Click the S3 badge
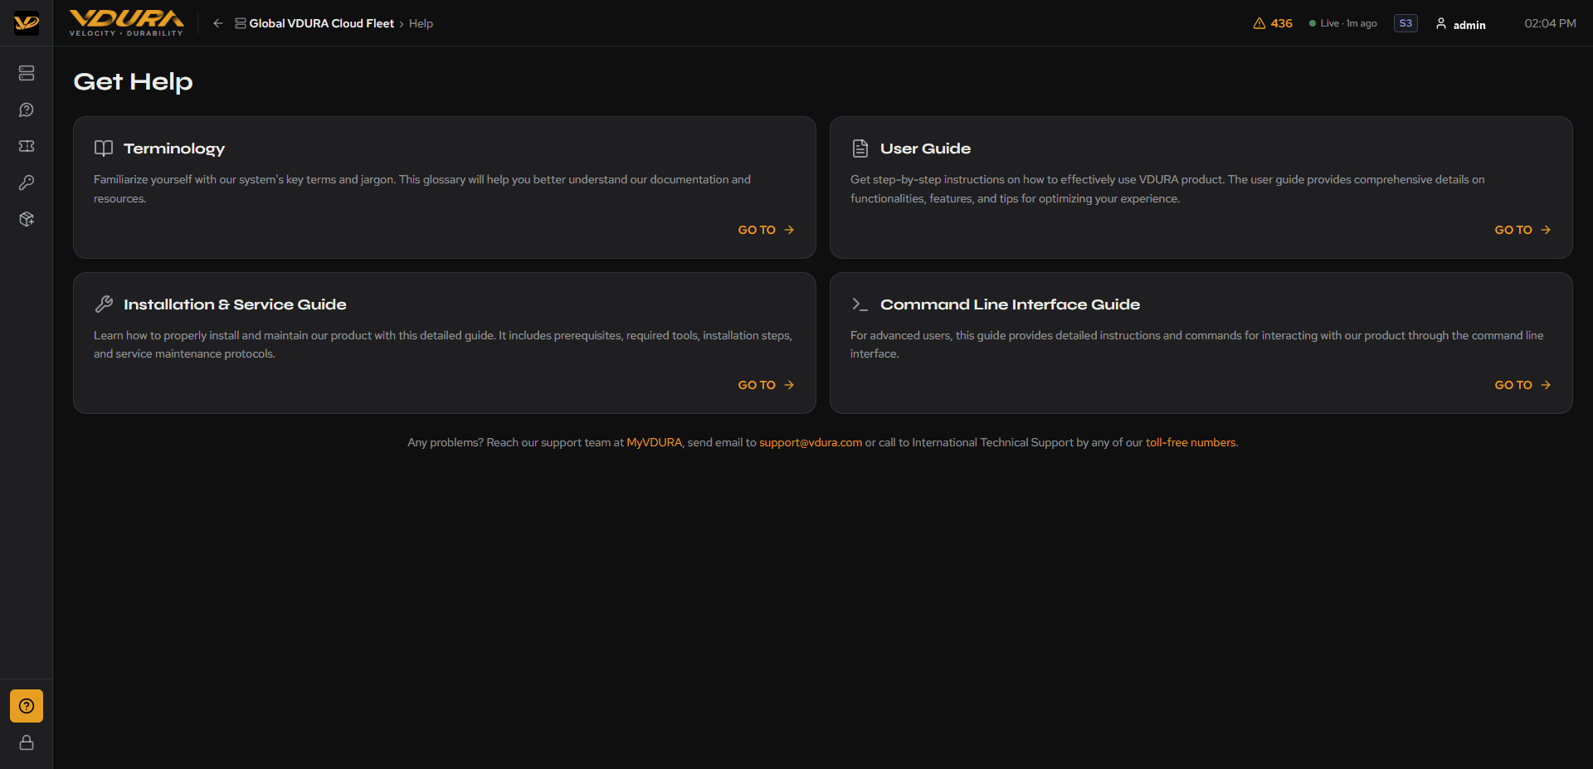Screen dimensions: 1593x769 click(1405, 23)
